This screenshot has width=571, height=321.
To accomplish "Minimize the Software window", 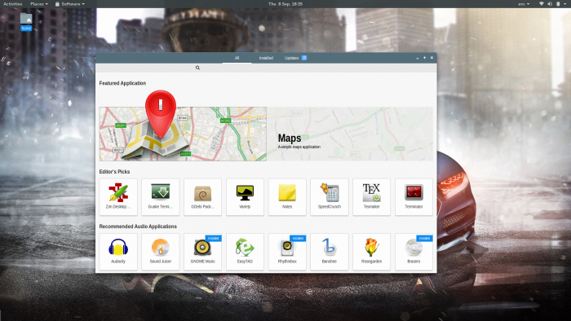I will click(x=418, y=58).
